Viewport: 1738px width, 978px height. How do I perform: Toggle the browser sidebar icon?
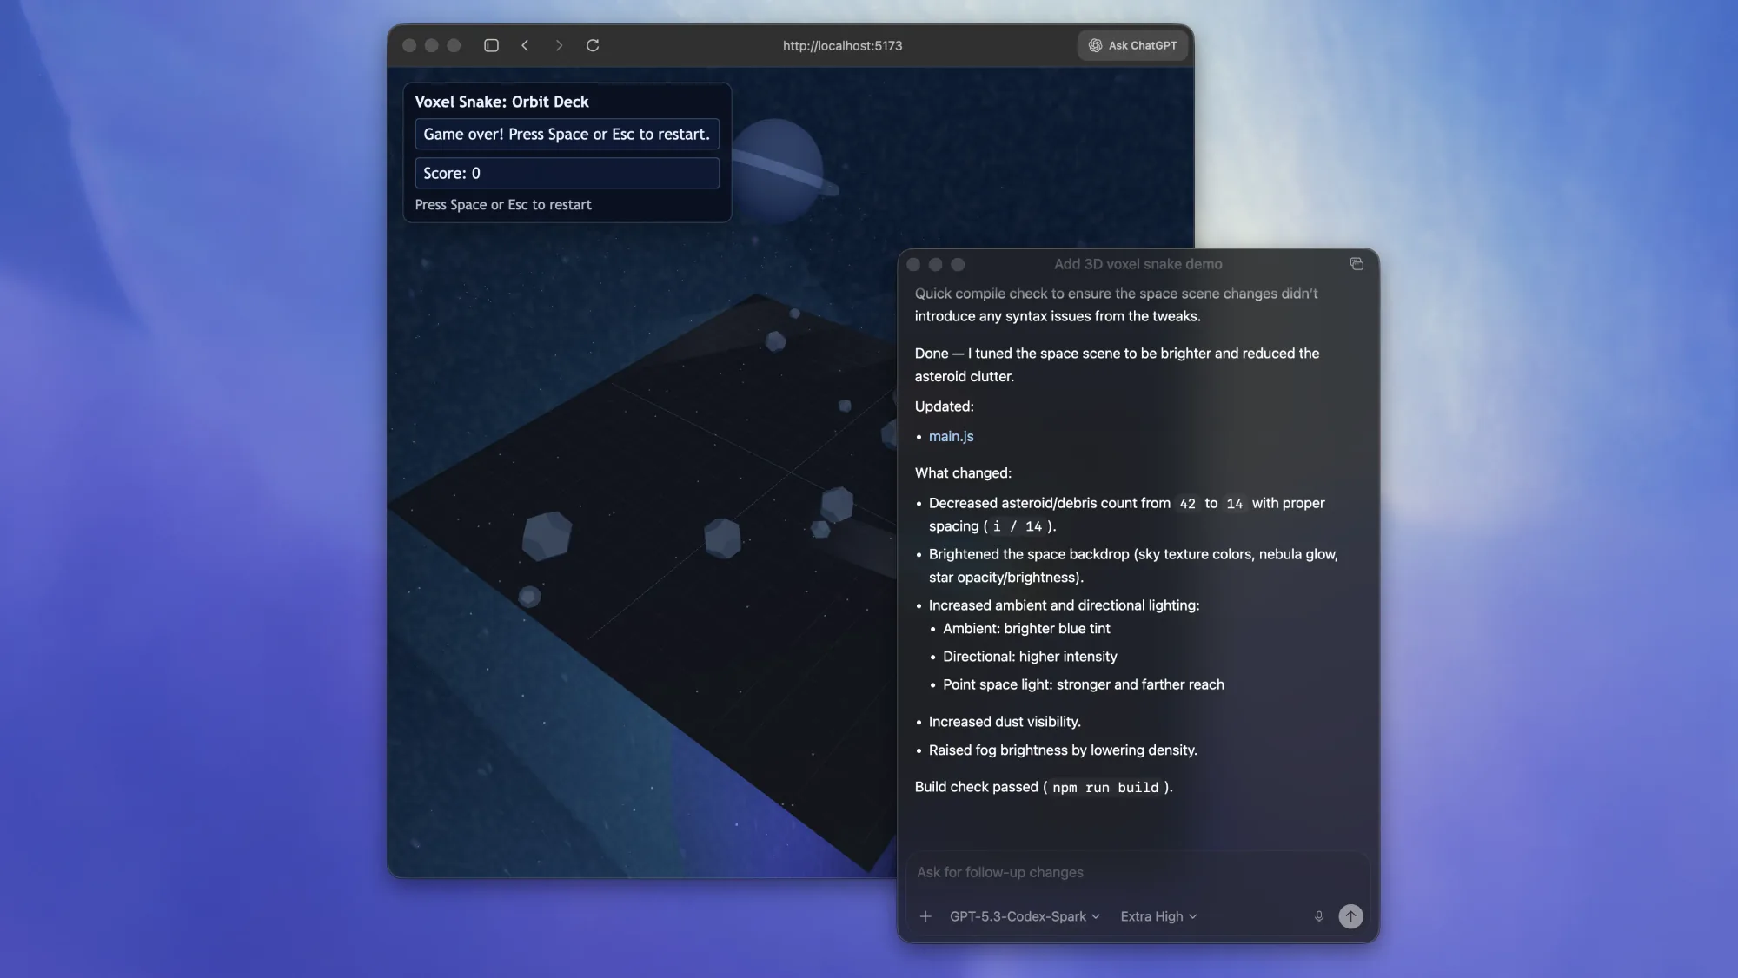tap(491, 45)
